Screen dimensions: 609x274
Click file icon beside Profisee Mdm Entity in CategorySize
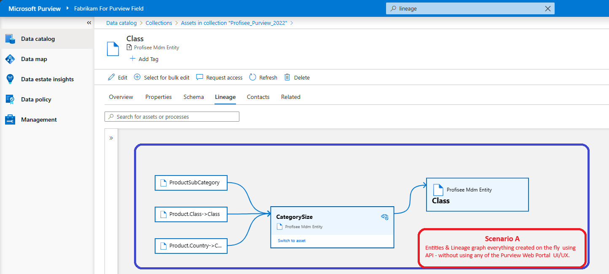pos(279,226)
